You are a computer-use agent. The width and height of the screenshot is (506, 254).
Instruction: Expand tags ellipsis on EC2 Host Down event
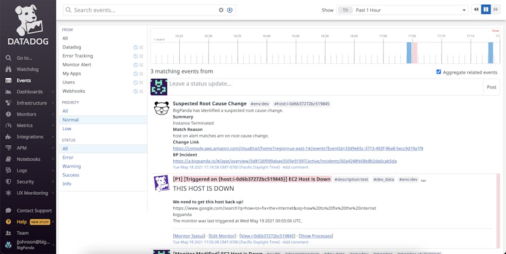pyautogui.click(x=424, y=180)
